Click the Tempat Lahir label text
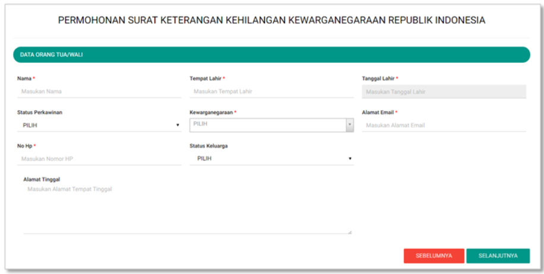This screenshot has height=274, width=544. [x=205, y=78]
